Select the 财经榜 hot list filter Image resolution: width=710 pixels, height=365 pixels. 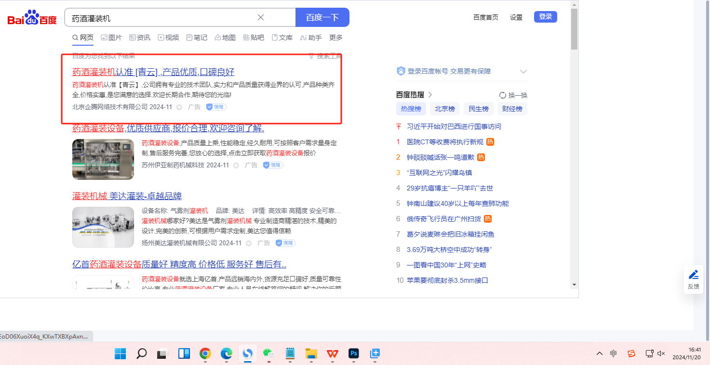click(x=512, y=109)
